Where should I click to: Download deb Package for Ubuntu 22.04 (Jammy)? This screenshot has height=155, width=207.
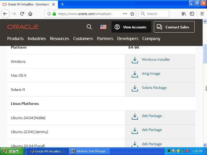(x=152, y=130)
